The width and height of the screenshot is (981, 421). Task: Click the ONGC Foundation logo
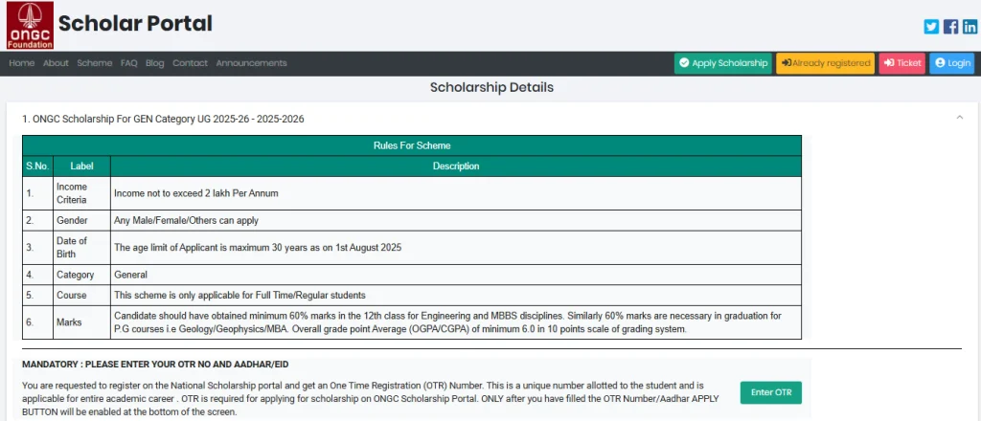coord(30,26)
